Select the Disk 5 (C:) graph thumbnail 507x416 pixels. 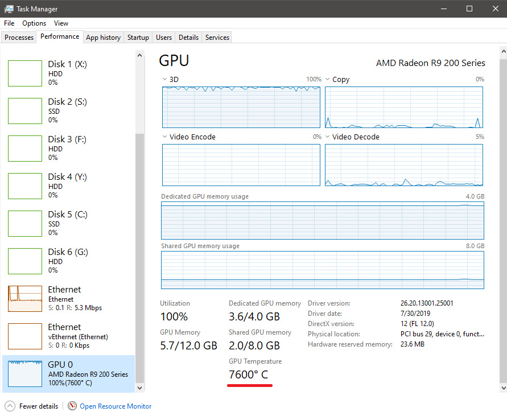click(x=25, y=224)
